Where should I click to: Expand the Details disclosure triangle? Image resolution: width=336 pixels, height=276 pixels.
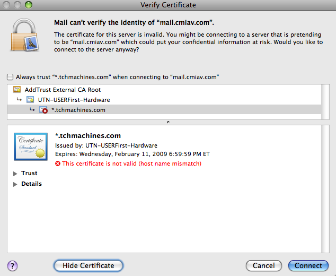coord(15,184)
